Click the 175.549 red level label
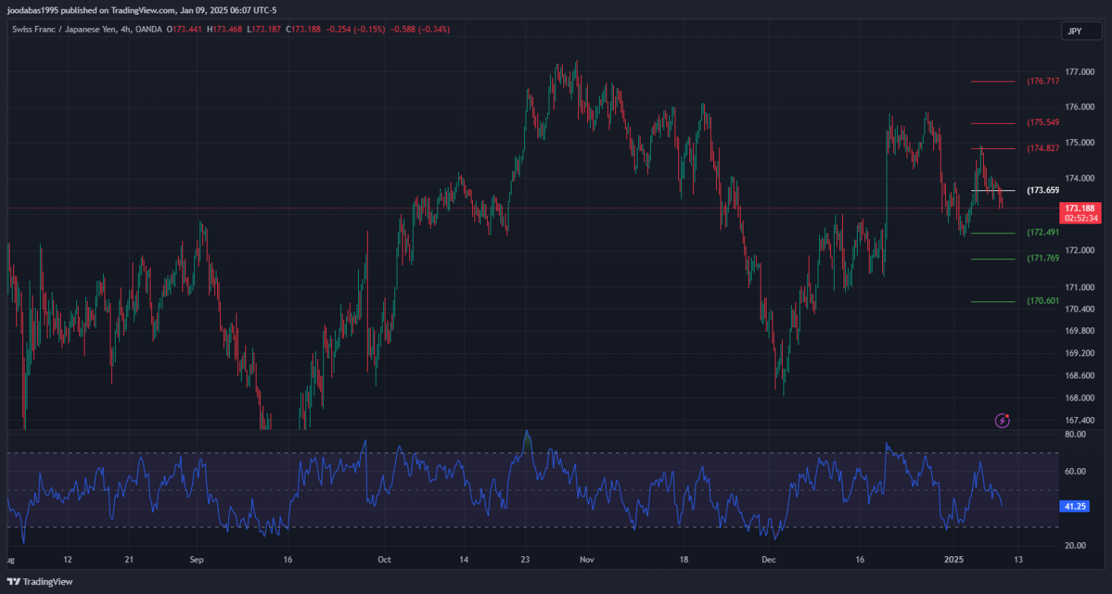Screen dimensions: 1112x594 pos(1042,122)
